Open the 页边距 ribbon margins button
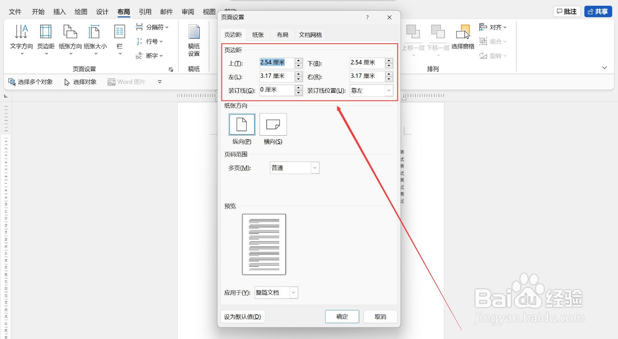This screenshot has width=618, height=339. point(46,39)
